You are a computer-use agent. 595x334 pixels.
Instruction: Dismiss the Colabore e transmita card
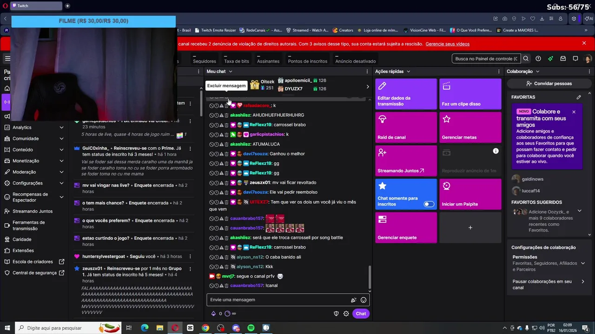coord(574,112)
